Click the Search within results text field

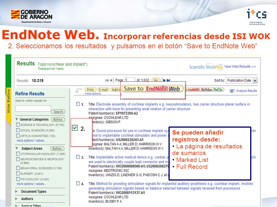coord(33,109)
